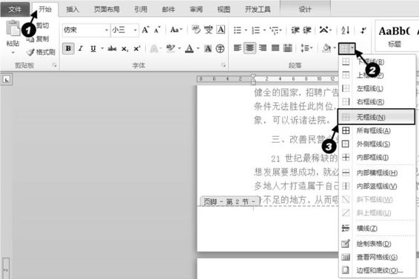Expand the 粘贴 paste options arrow
The image size is (419, 279).
pyautogui.click(x=13, y=53)
